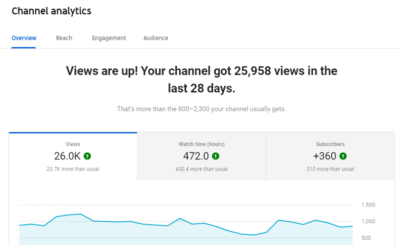Click '315 more than usual' text
Viewport: 402px width, 245px height.
click(x=330, y=169)
